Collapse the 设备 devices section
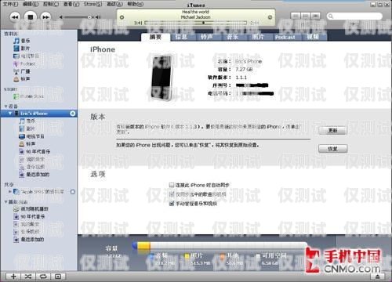392x282 pixels. click(x=5, y=107)
